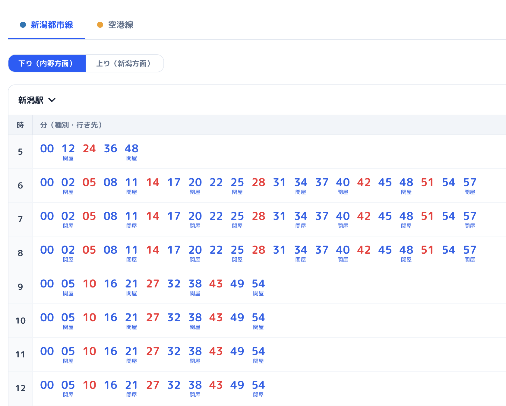Select the 7:25 departure for 関屋

tap(237, 219)
